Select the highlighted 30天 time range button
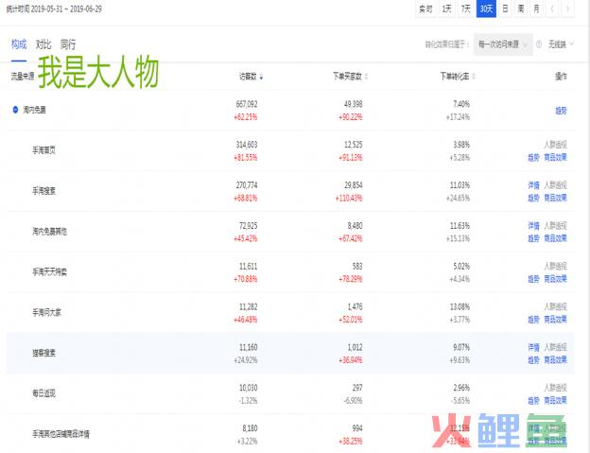The image size is (590, 453). tap(486, 9)
